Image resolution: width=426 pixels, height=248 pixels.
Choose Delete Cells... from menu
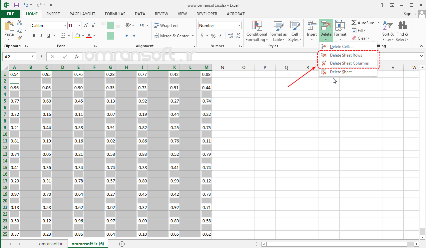click(x=348, y=47)
